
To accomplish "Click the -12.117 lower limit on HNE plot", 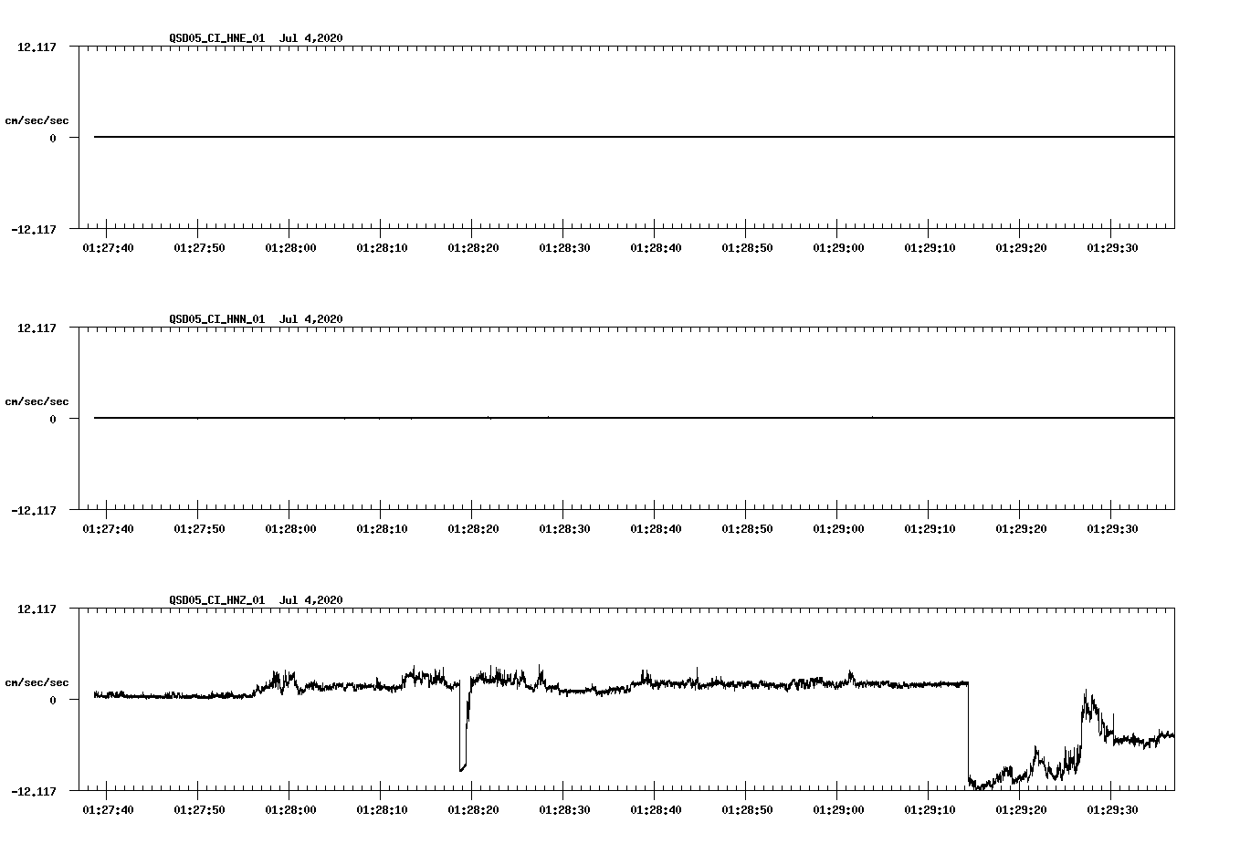I will (34, 230).
